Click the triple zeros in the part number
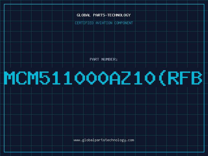This screenshot has width=208, height=156. 92,78
